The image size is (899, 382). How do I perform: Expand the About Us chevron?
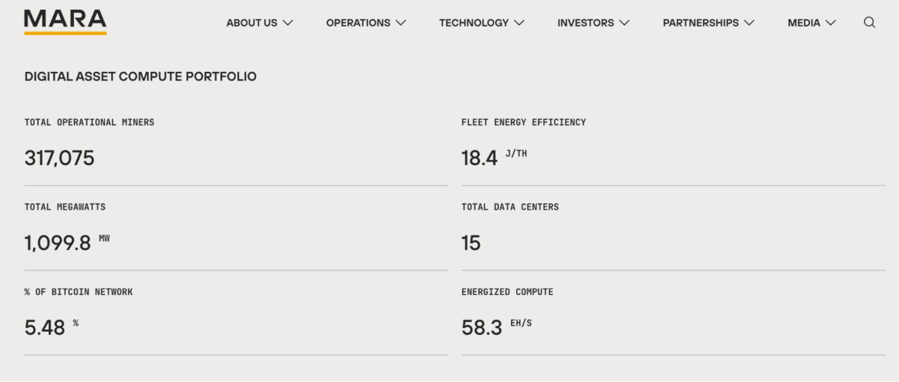(287, 23)
